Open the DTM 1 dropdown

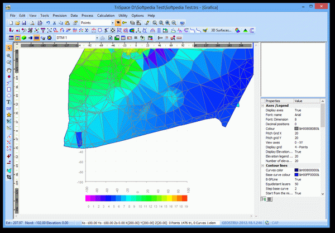[x=97, y=37]
